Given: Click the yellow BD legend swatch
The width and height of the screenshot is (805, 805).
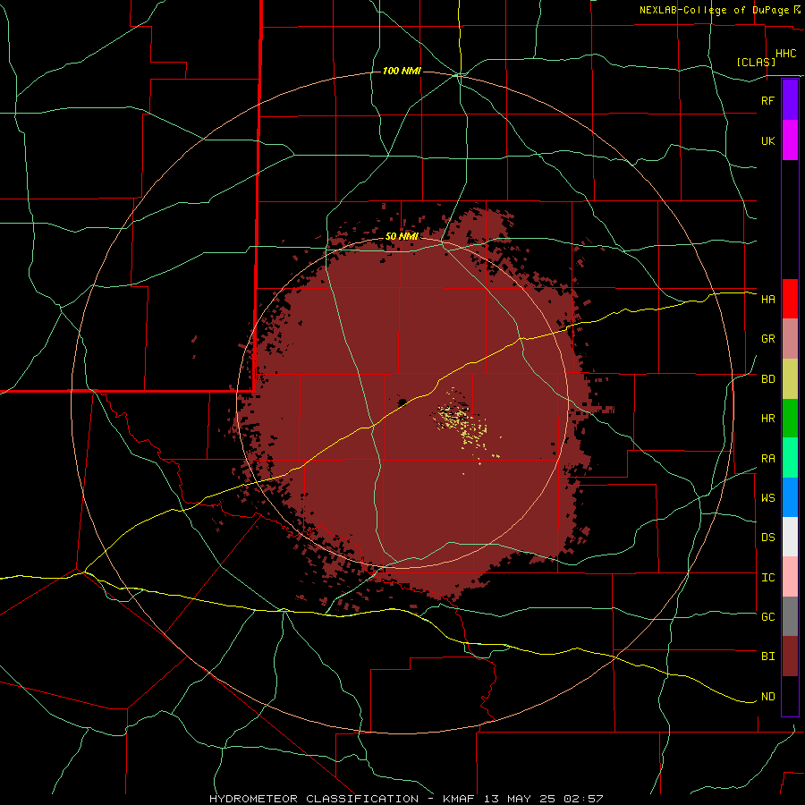Looking at the screenshot, I should pyautogui.click(x=790, y=379).
